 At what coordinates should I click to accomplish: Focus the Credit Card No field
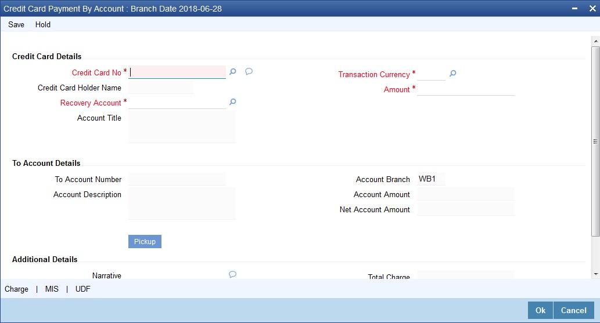coord(177,72)
